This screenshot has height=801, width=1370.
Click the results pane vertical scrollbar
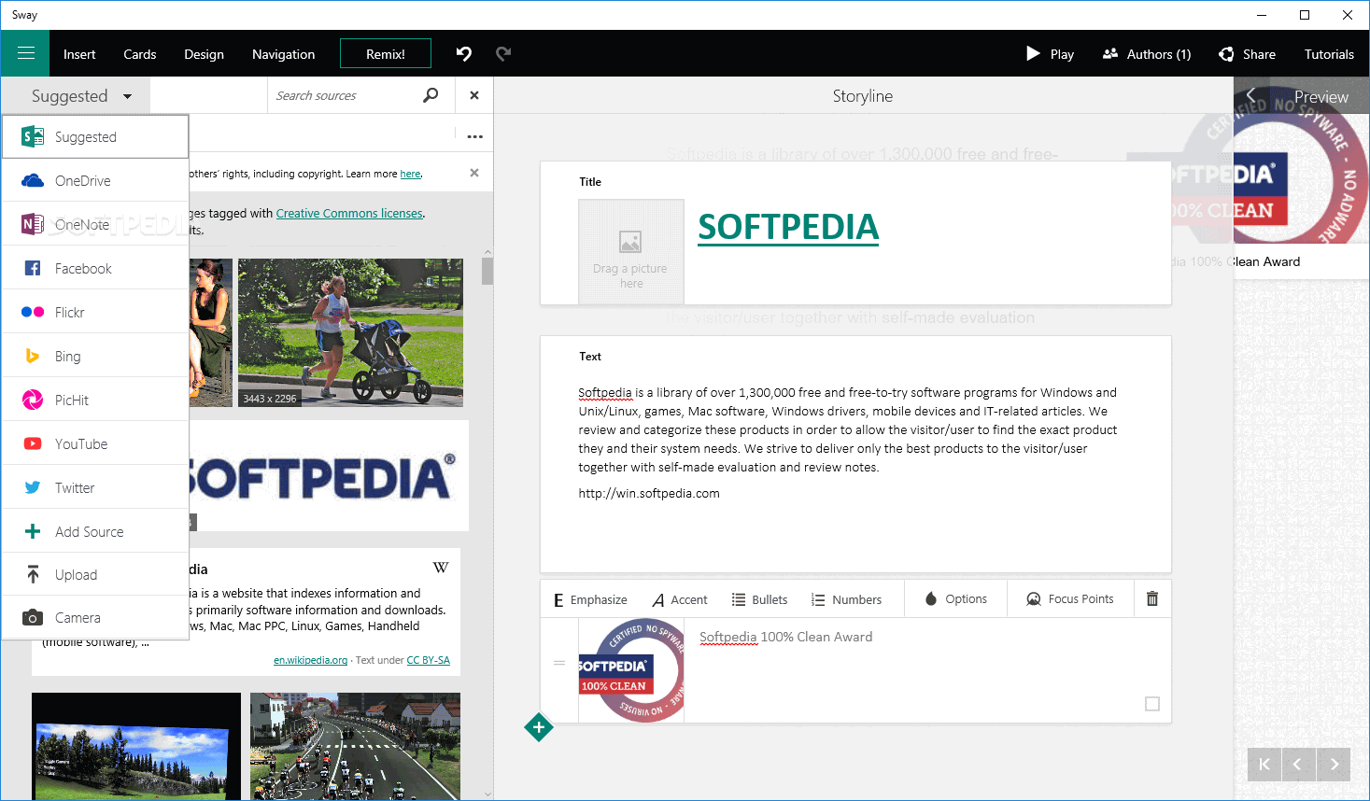tap(487, 271)
